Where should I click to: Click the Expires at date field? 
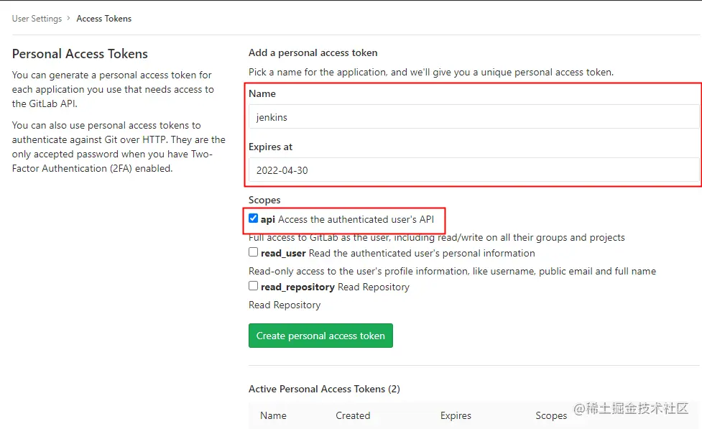click(474, 170)
